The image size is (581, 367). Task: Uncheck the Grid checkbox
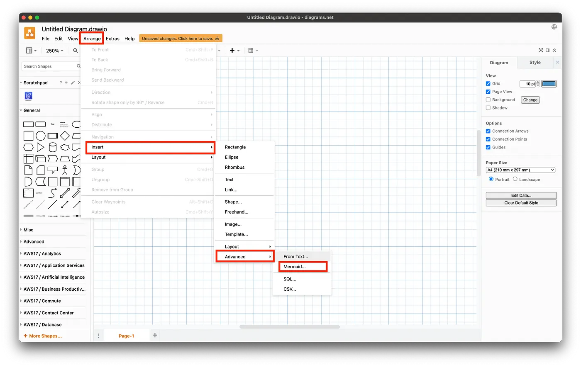pyautogui.click(x=488, y=84)
